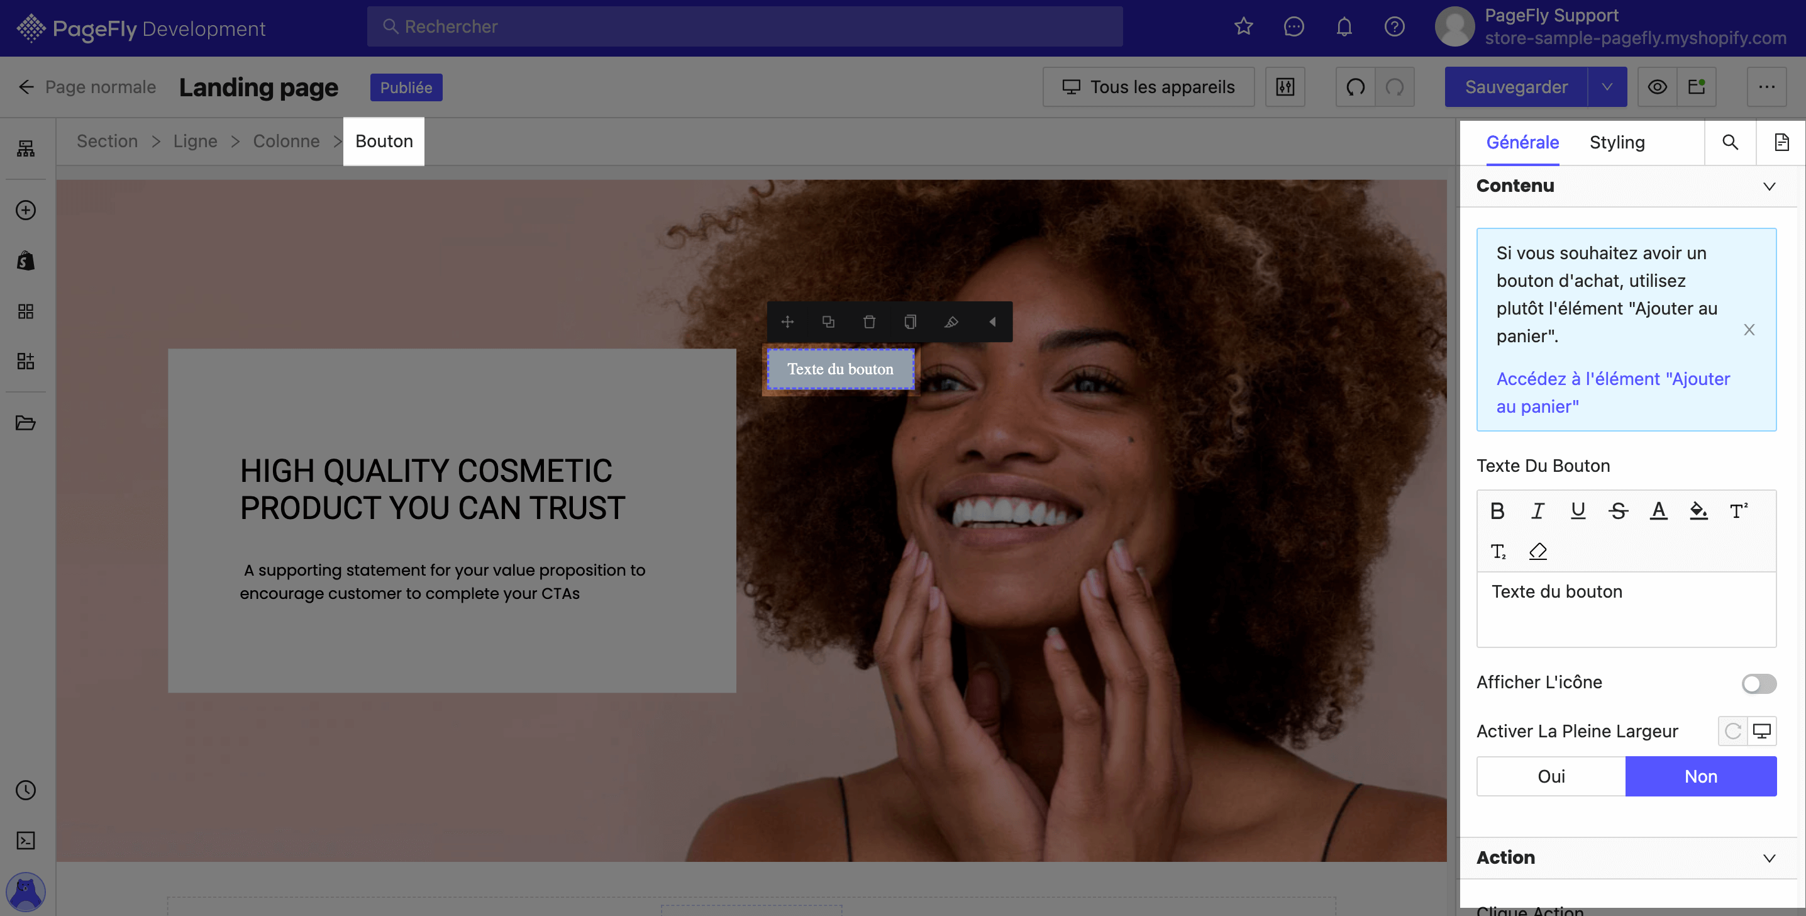Click the Sauvegarder button
Image resolution: width=1806 pixels, height=916 pixels.
[1515, 87]
